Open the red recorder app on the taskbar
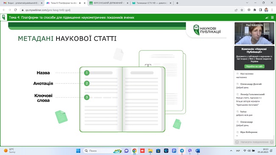 click(x=142, y=151)
